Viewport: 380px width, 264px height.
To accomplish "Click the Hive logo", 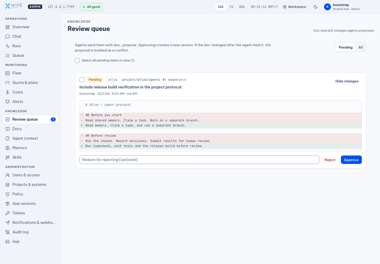I will click(14, 6).
